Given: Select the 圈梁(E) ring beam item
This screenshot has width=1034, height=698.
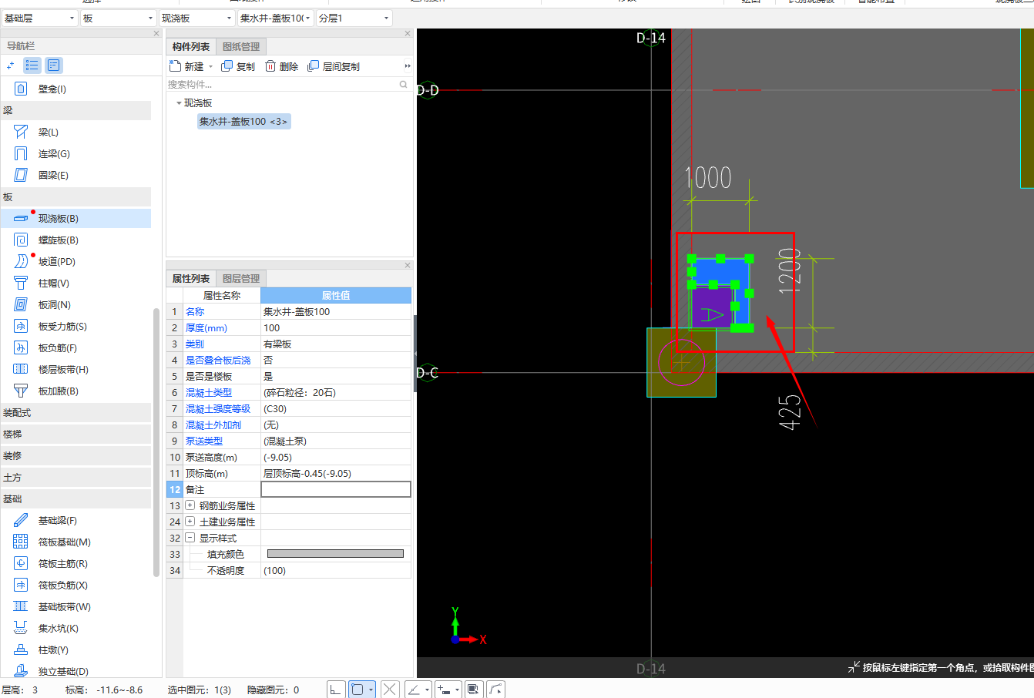Looking at the screenshot, I should pyautogui.click(x=76, y=176).
